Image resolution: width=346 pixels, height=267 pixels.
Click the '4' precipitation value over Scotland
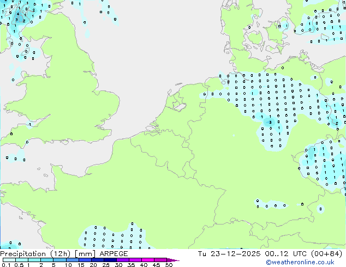(18, 14)
